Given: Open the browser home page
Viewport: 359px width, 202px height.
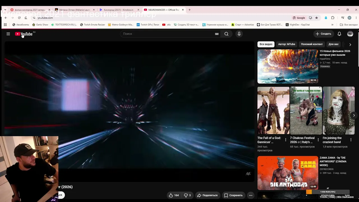Looking at the screenshot, I should point(26,18).
